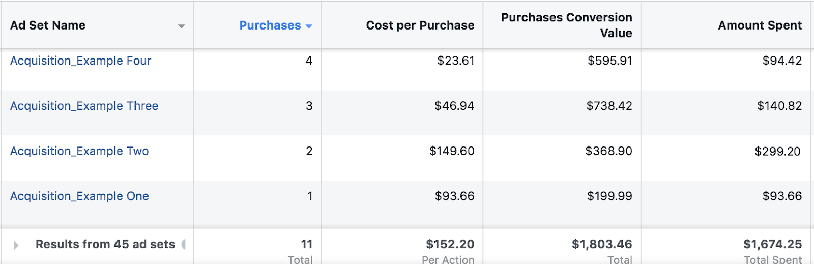Click the $1,803.46 total conversion value
This screenshot has height=264, width=814.
tap(602, 245)
